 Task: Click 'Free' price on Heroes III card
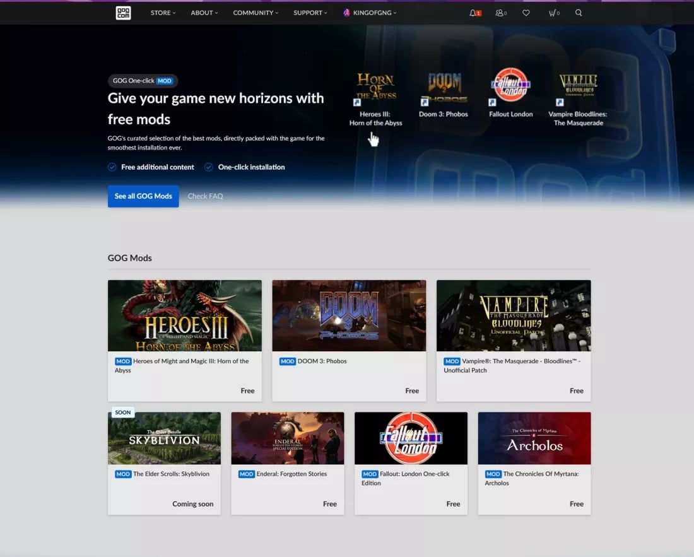[247, 391]
